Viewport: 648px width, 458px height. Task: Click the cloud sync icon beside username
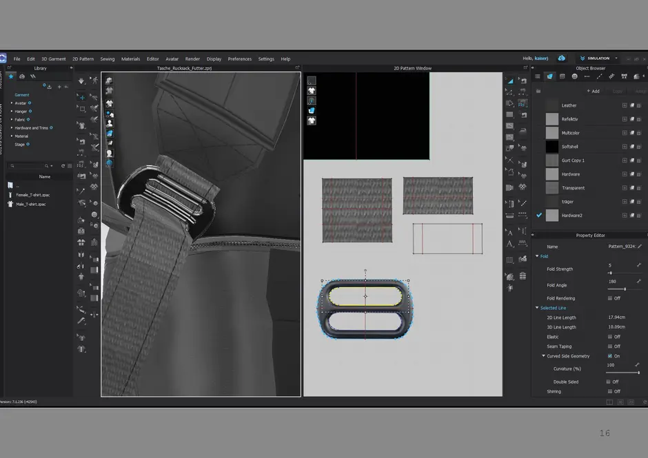tap(562, 59)
